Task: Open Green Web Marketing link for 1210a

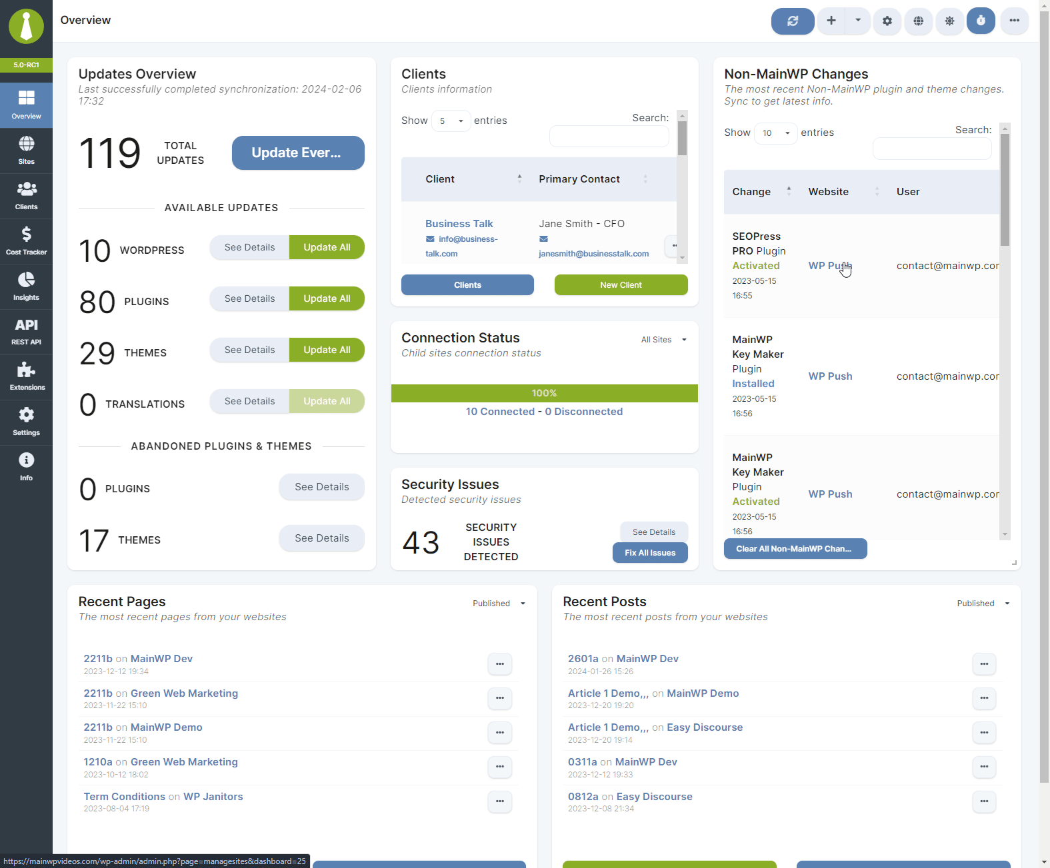Action: (184, 762)
